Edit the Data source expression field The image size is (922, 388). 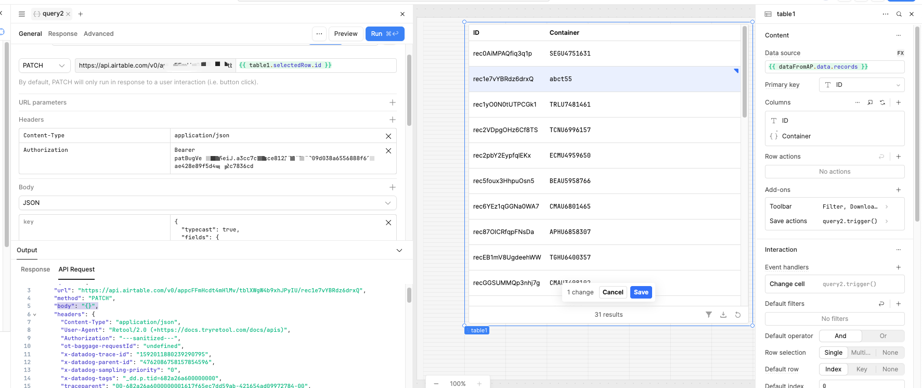(835, 67)
